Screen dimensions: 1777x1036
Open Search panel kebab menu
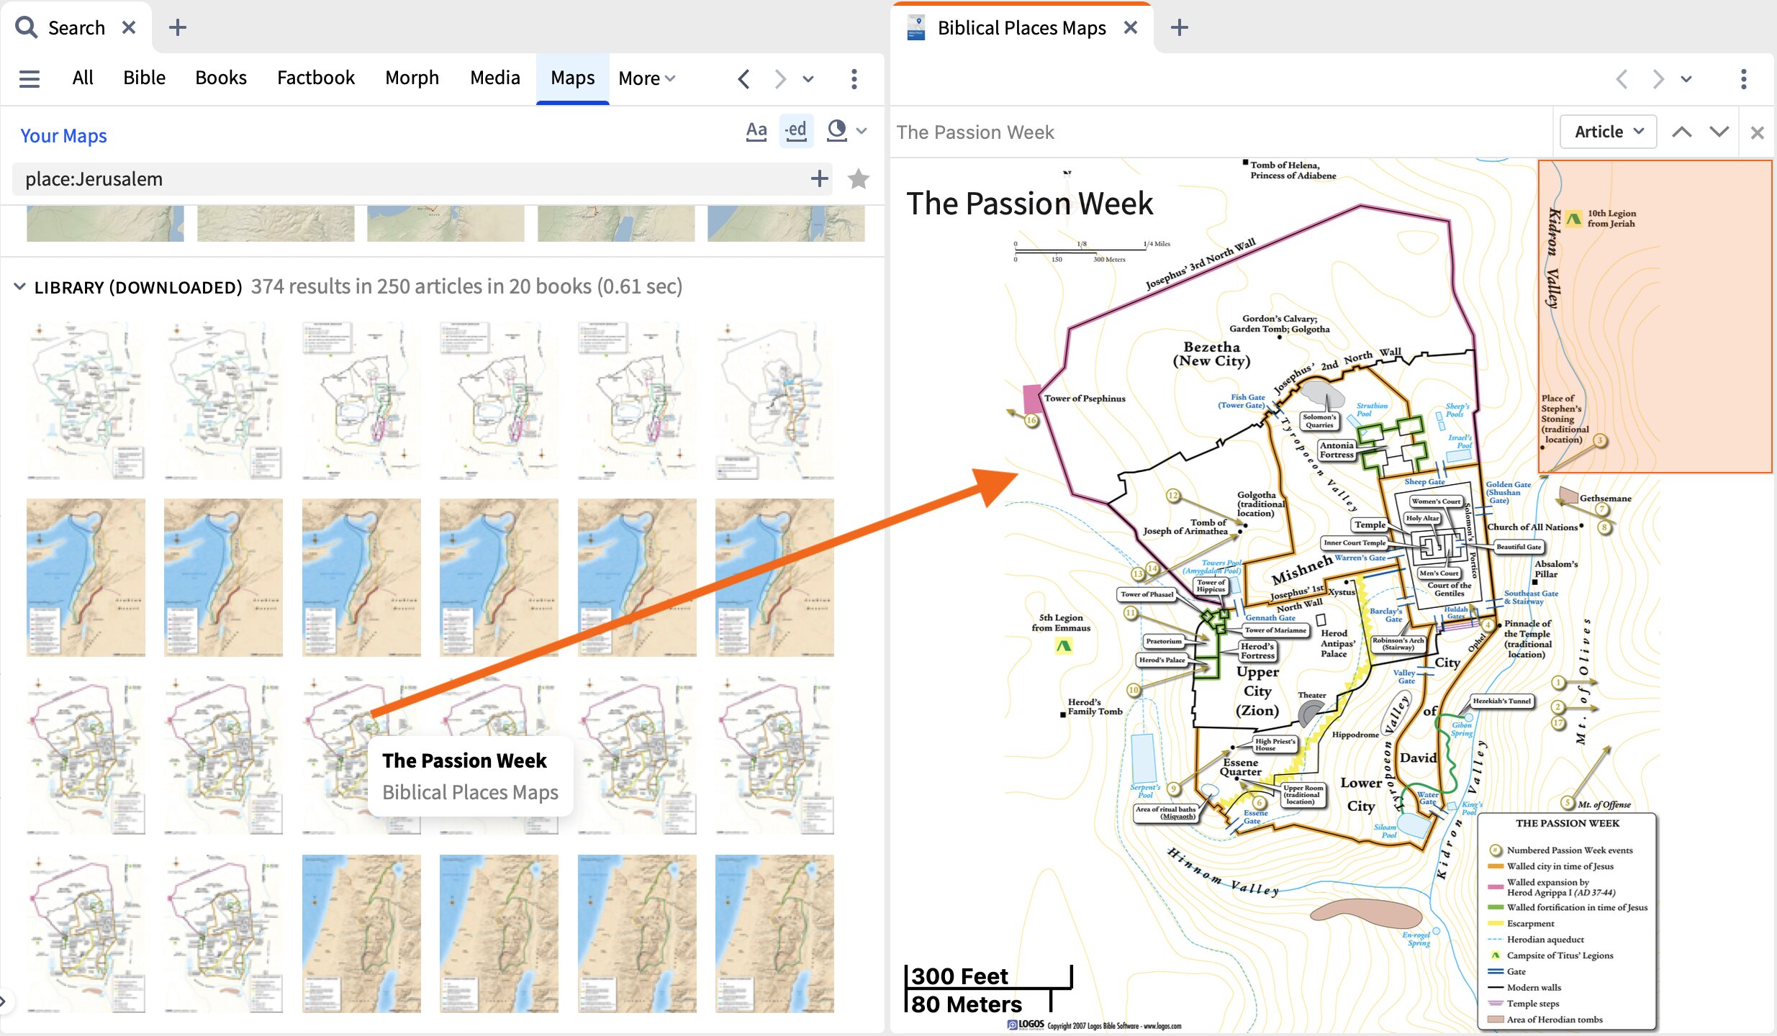tap(854, 78)
